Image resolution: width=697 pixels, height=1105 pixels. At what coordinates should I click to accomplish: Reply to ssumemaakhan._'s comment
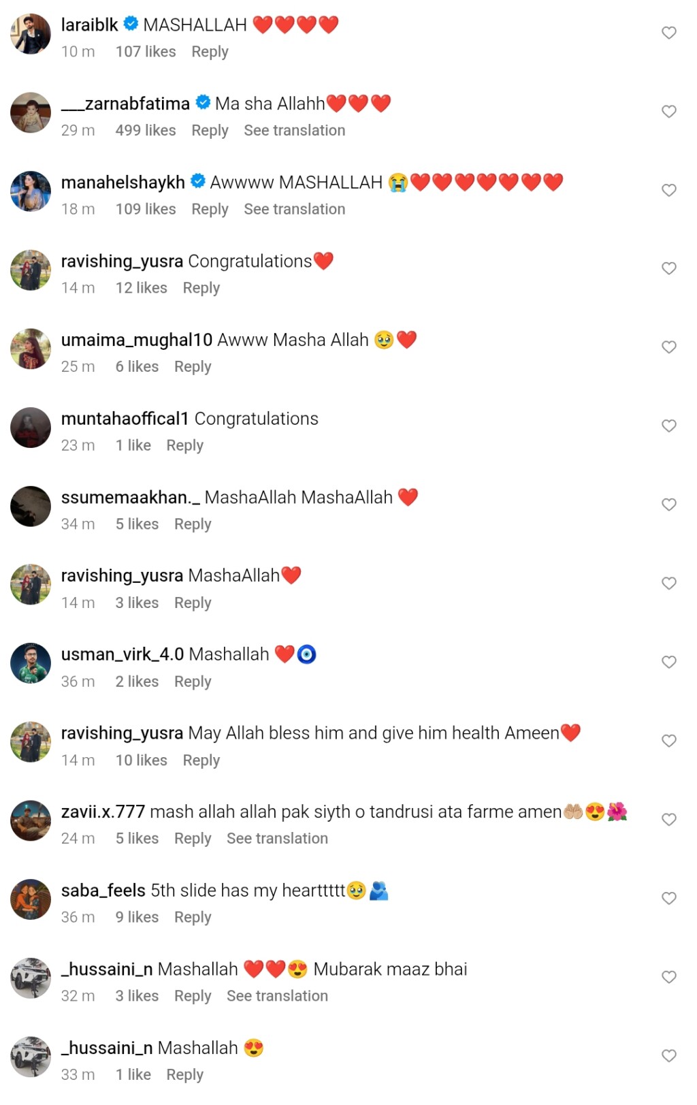[x=193, y=524]
